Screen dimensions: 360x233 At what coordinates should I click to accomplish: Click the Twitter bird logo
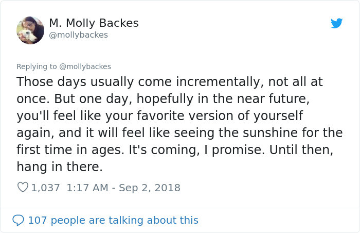pos(336,23)
